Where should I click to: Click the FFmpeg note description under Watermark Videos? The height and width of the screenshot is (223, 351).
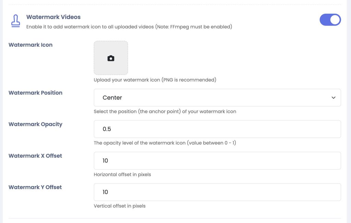pyautogui.click(x=129, y=27)
